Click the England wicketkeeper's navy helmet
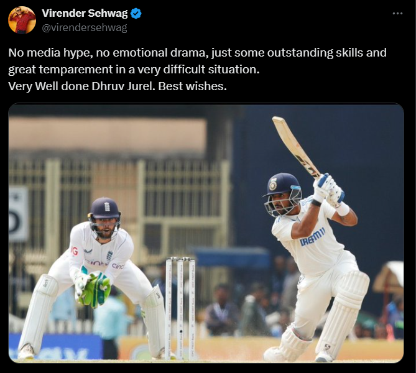This screenshot has width=416, height=373. pos(105,209)
